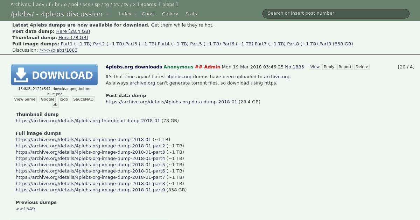This screenshot has width=420, height=220.
Task: Open the blue DOWNLOAD button thumbnail
Action: (x=54, y=75)
